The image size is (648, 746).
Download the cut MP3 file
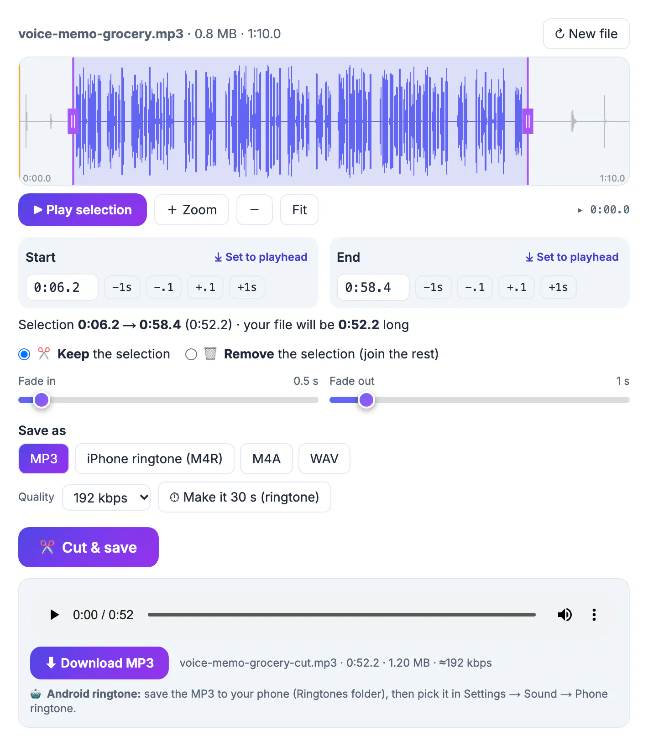(99, 663)
